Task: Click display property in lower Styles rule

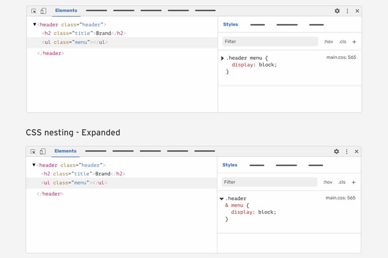Action: (x=242, y=212)
